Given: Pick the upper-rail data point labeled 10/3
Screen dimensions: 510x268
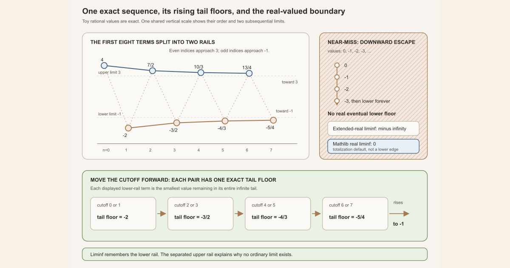Looking at the screenshot, I should [x=201, y=73].
